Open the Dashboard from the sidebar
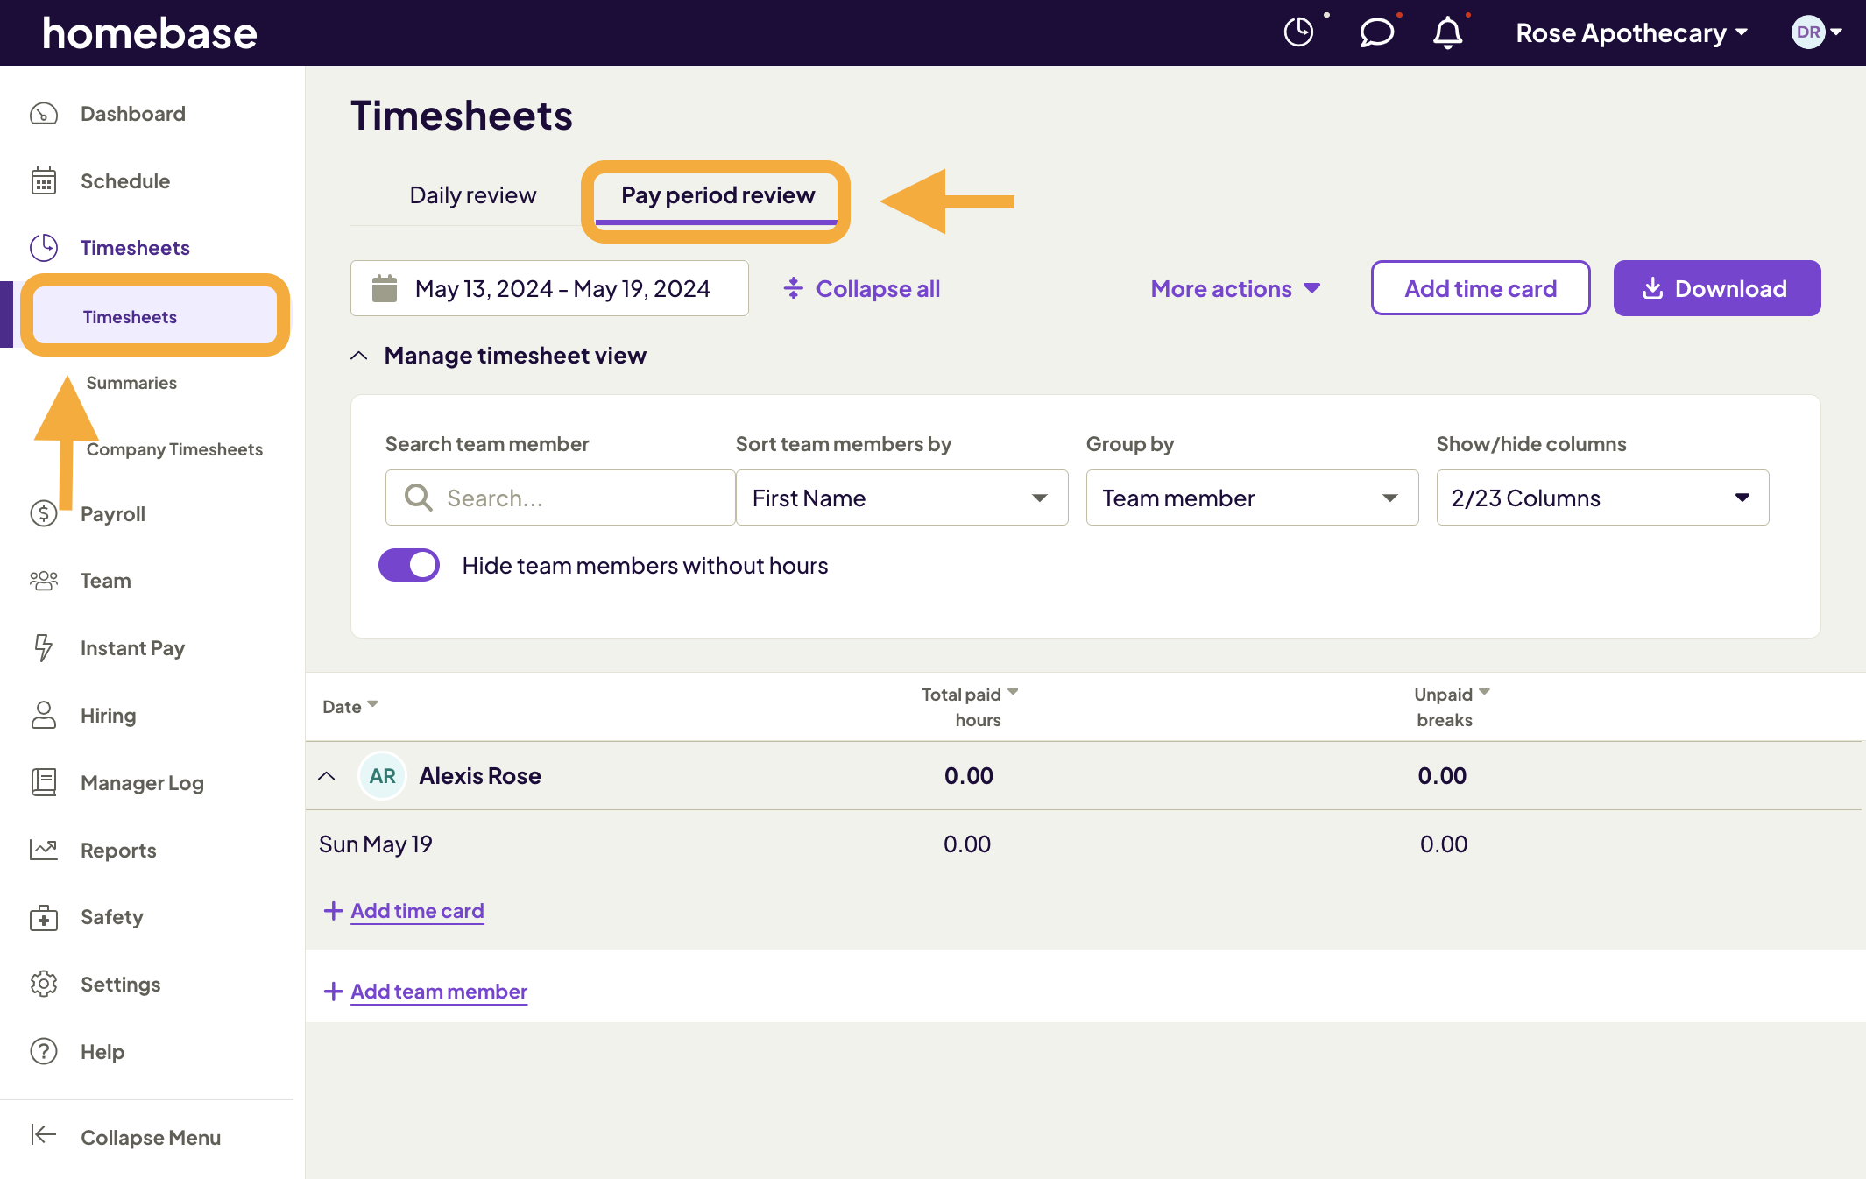Screen dimensions: 1866x1179 [x=132, y=113]
